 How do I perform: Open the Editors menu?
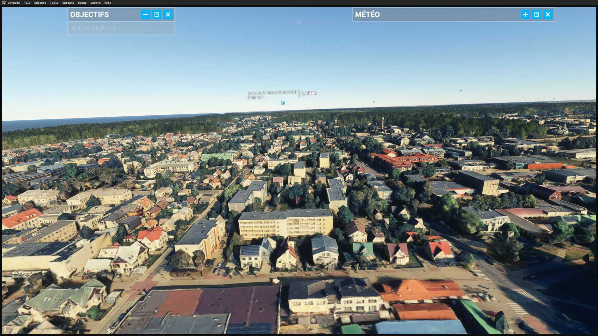point(40,3)
